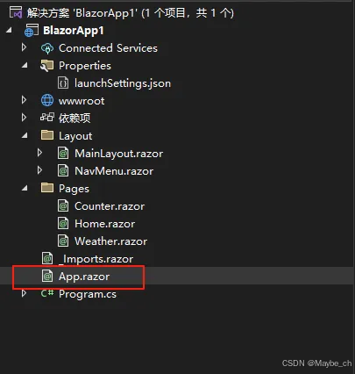Open Counter.razor
This screenshot has height=374, width=355.
110,206
